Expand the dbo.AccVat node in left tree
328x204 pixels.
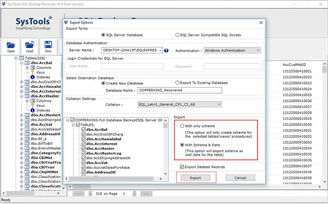22,124
